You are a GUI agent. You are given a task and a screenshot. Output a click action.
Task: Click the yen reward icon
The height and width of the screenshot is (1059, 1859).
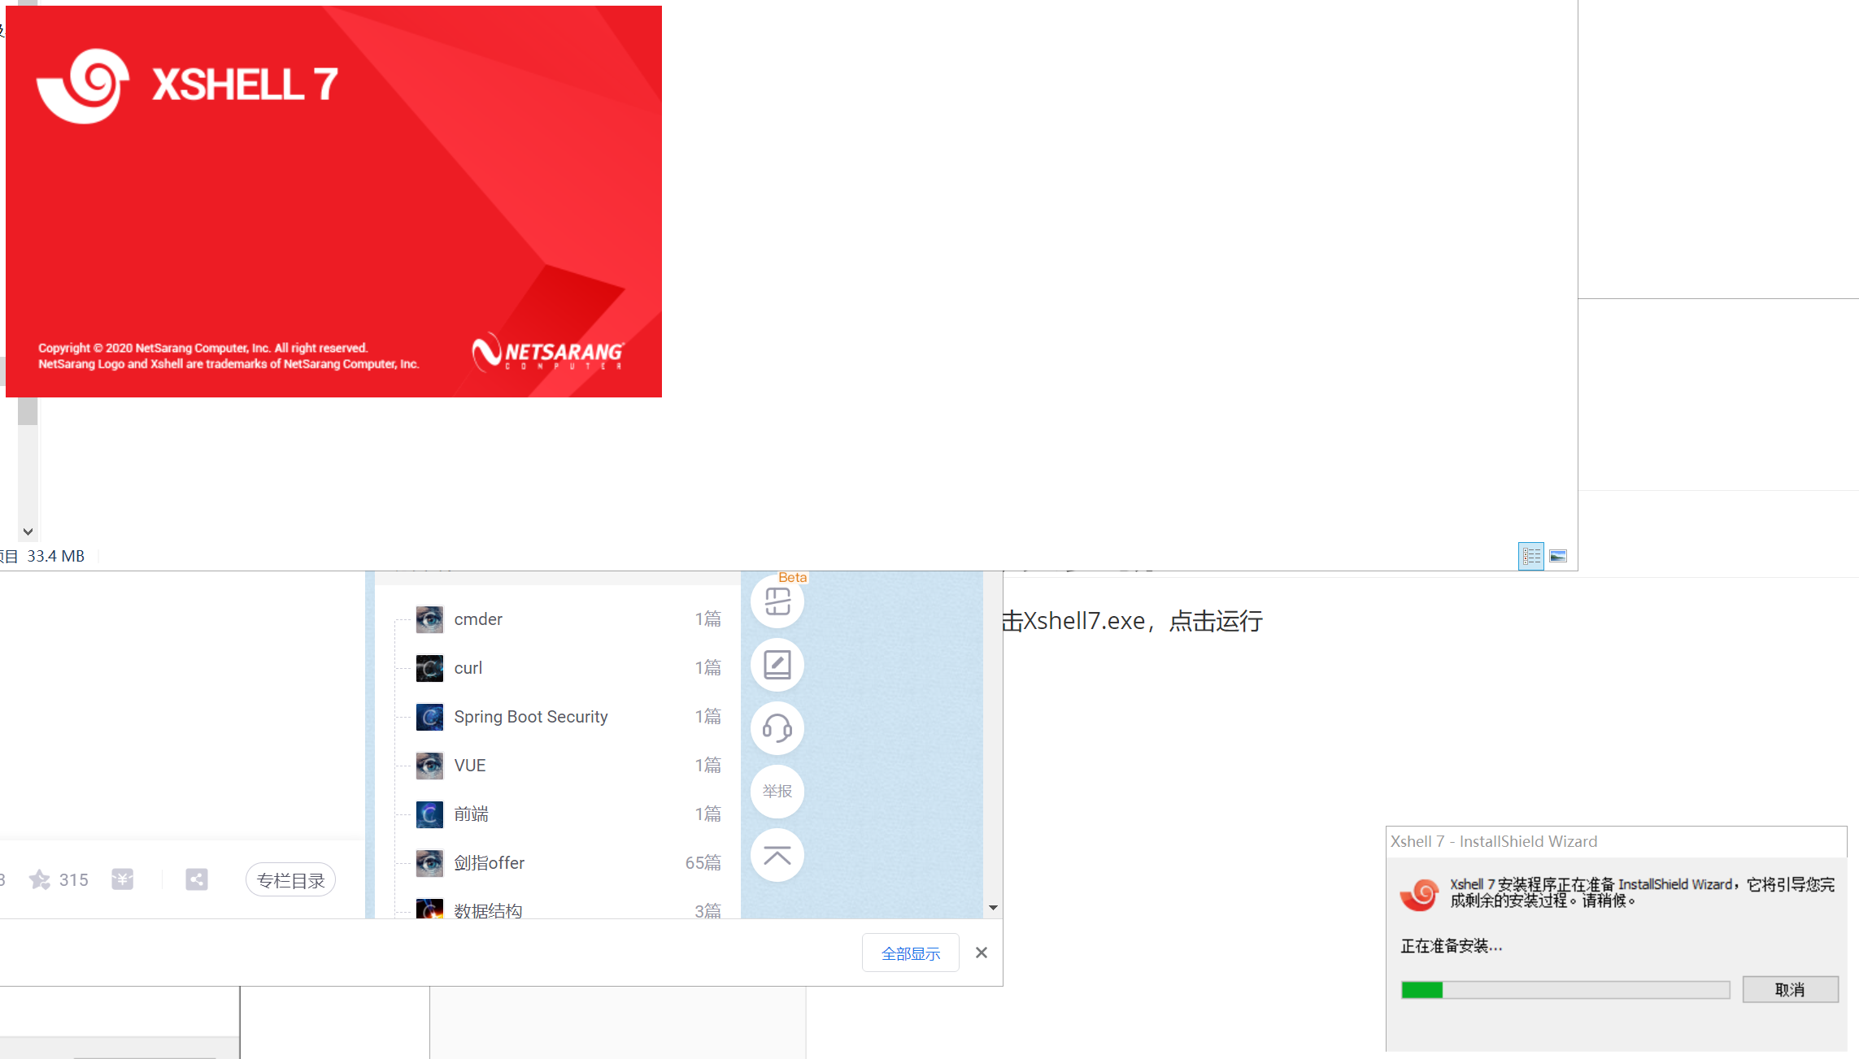(x=123, y=879)
